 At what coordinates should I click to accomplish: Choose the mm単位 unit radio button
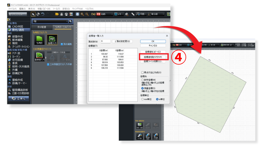142,99
